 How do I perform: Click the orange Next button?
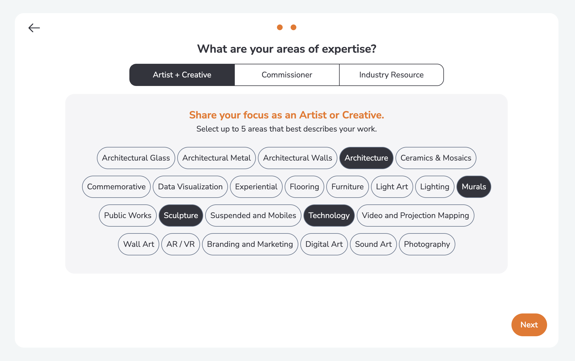pos(529,325)
